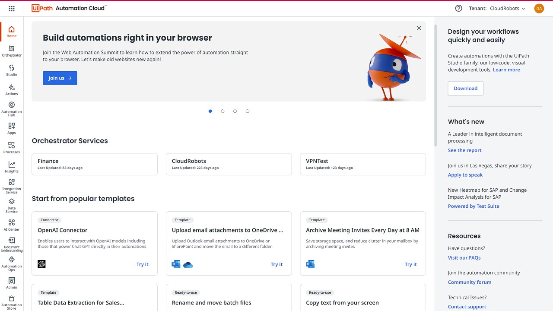Click Try it on OpenAI Connector
Screen dimensions: 553x311
click(143, 264)
